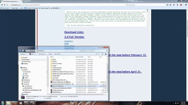Viewport: 188px width, 105px height.
Task: Open Explorer help question mark icon
Action: (106, 54)
